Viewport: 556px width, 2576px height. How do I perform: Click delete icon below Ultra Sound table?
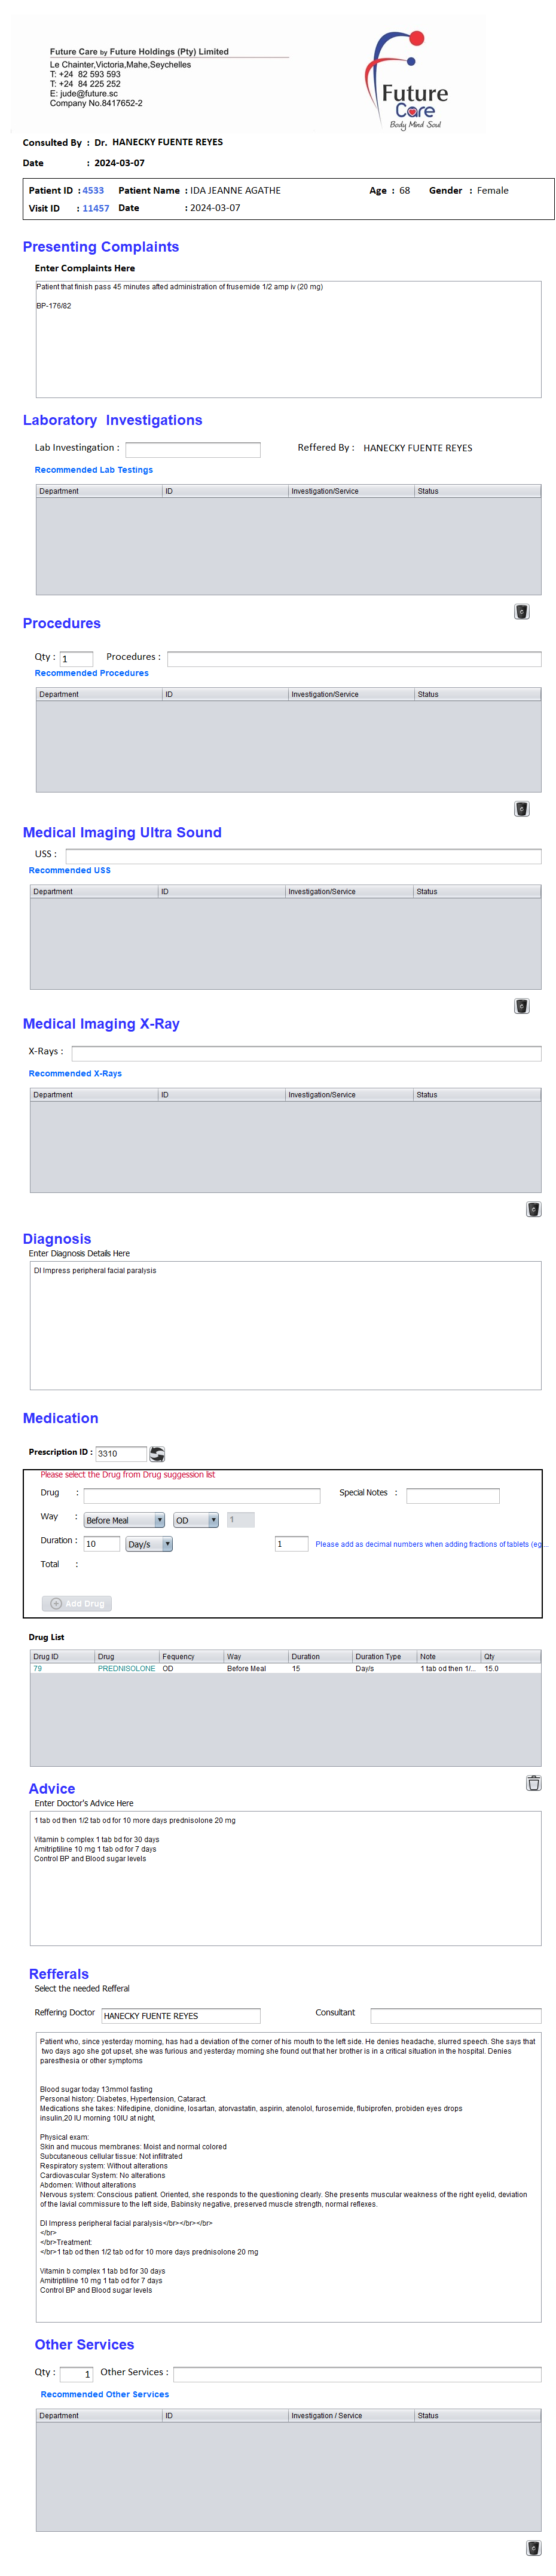[521, 1005]
